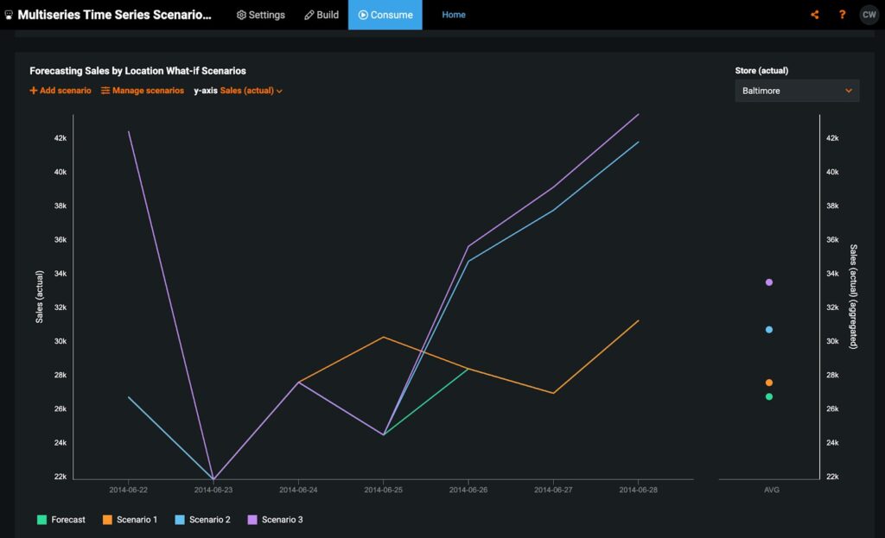Screen dimensions: 885x538
Task: Click Scenario 2 blue legend swatch
Action: pos(180,519)
